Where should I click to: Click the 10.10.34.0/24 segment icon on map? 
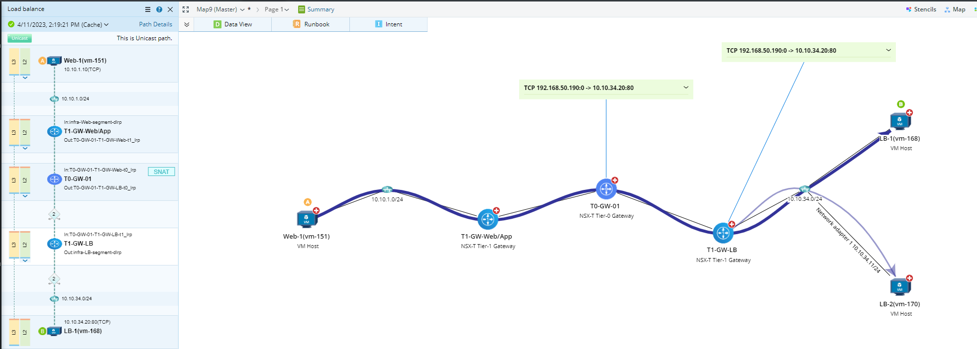804,189
